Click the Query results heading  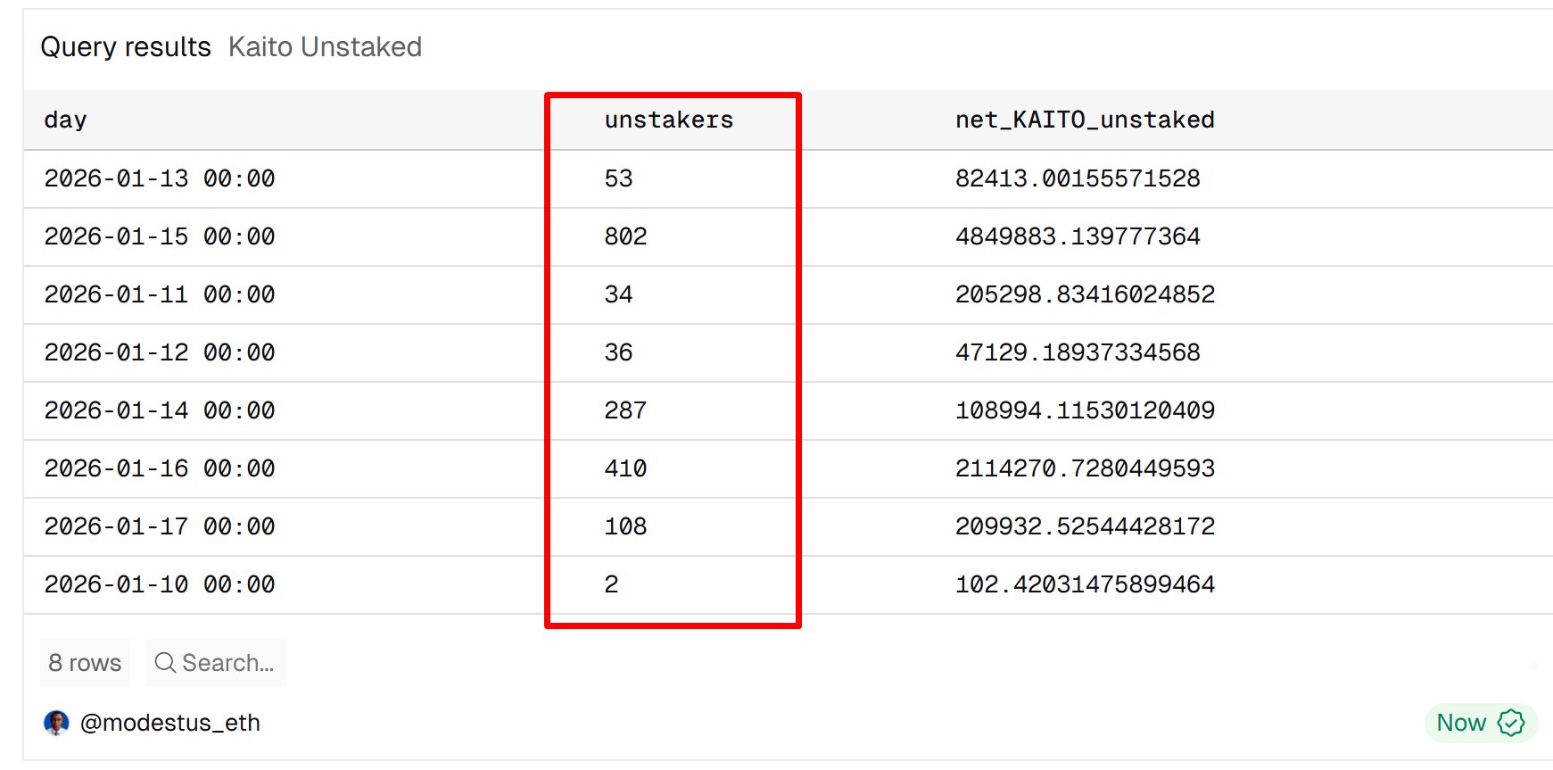126,46
